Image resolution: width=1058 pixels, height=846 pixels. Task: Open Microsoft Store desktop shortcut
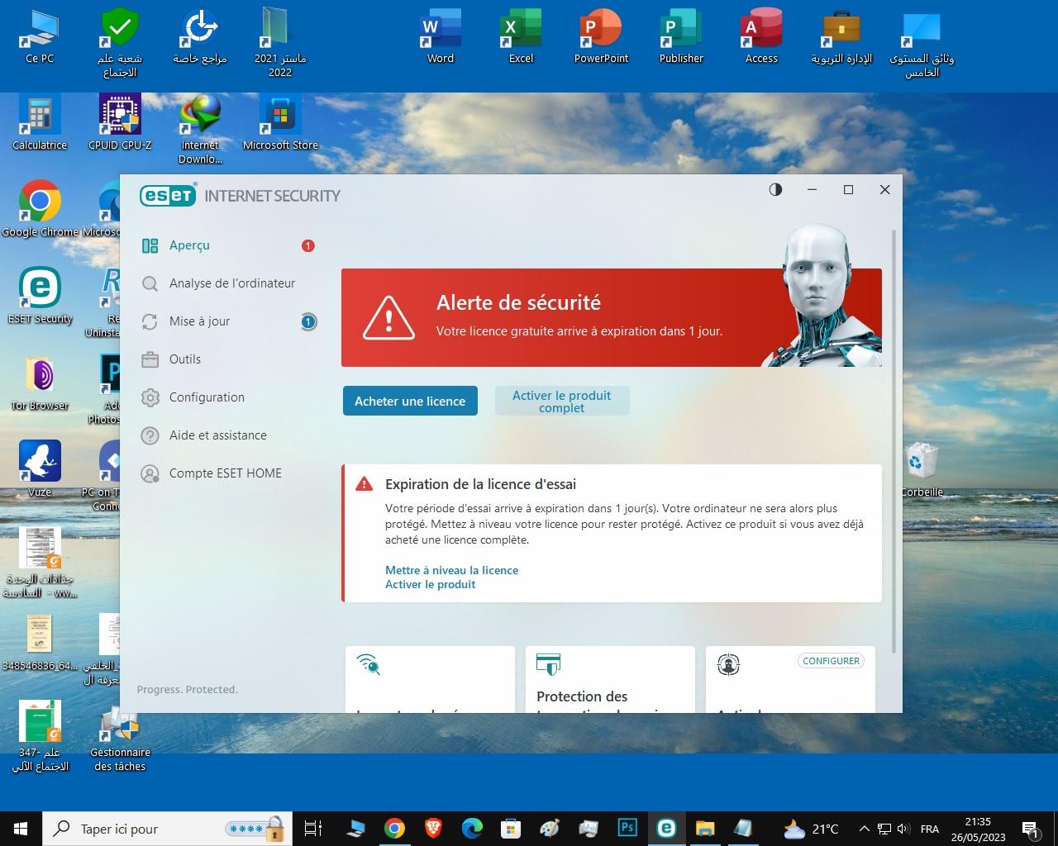pos(280,124)
